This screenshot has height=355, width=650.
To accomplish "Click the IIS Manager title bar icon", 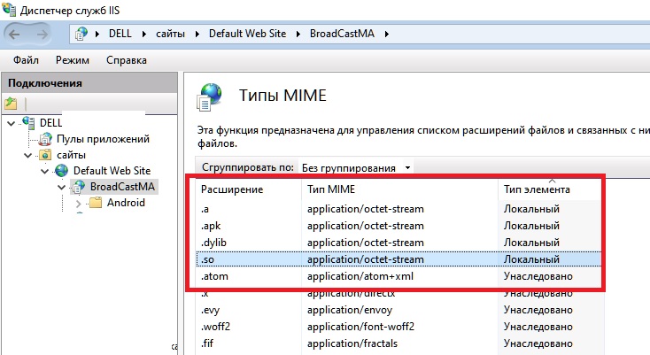I will [9, 9].
